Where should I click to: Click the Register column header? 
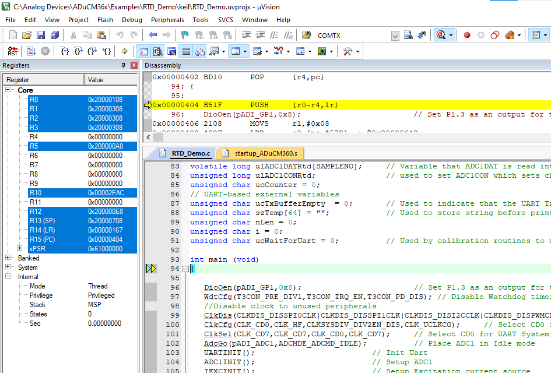[44, 80]
